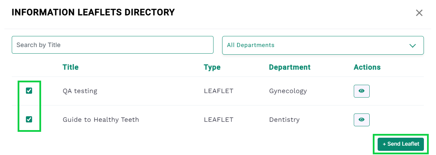Close the Information Leaflets Directory dialog
The width and height of the screenshot is (436, 155).
(419, 13)
